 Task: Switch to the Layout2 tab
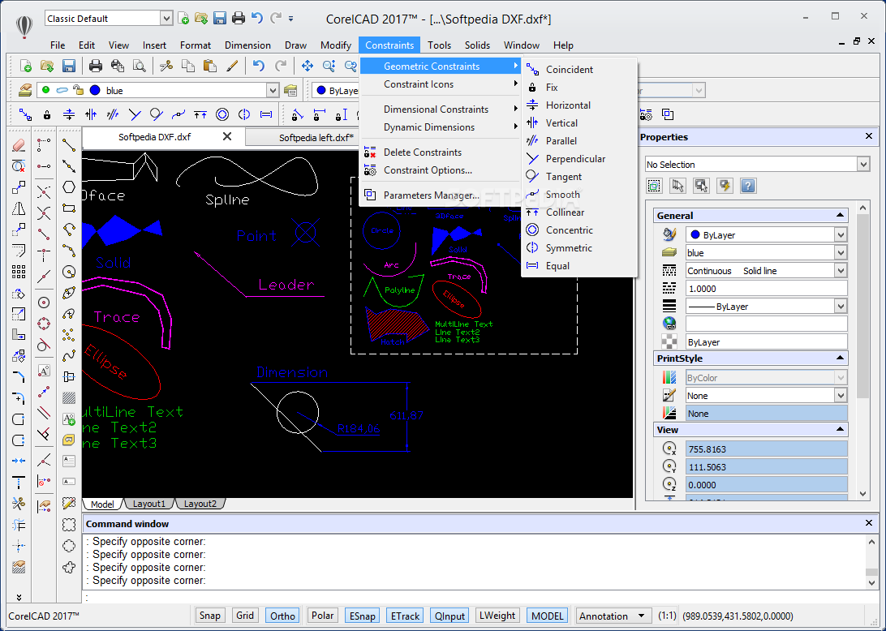[x=200, y=504]
